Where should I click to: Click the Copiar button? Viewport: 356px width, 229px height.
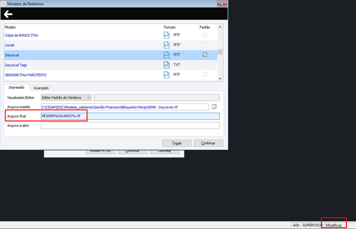[x=177, y=143]
